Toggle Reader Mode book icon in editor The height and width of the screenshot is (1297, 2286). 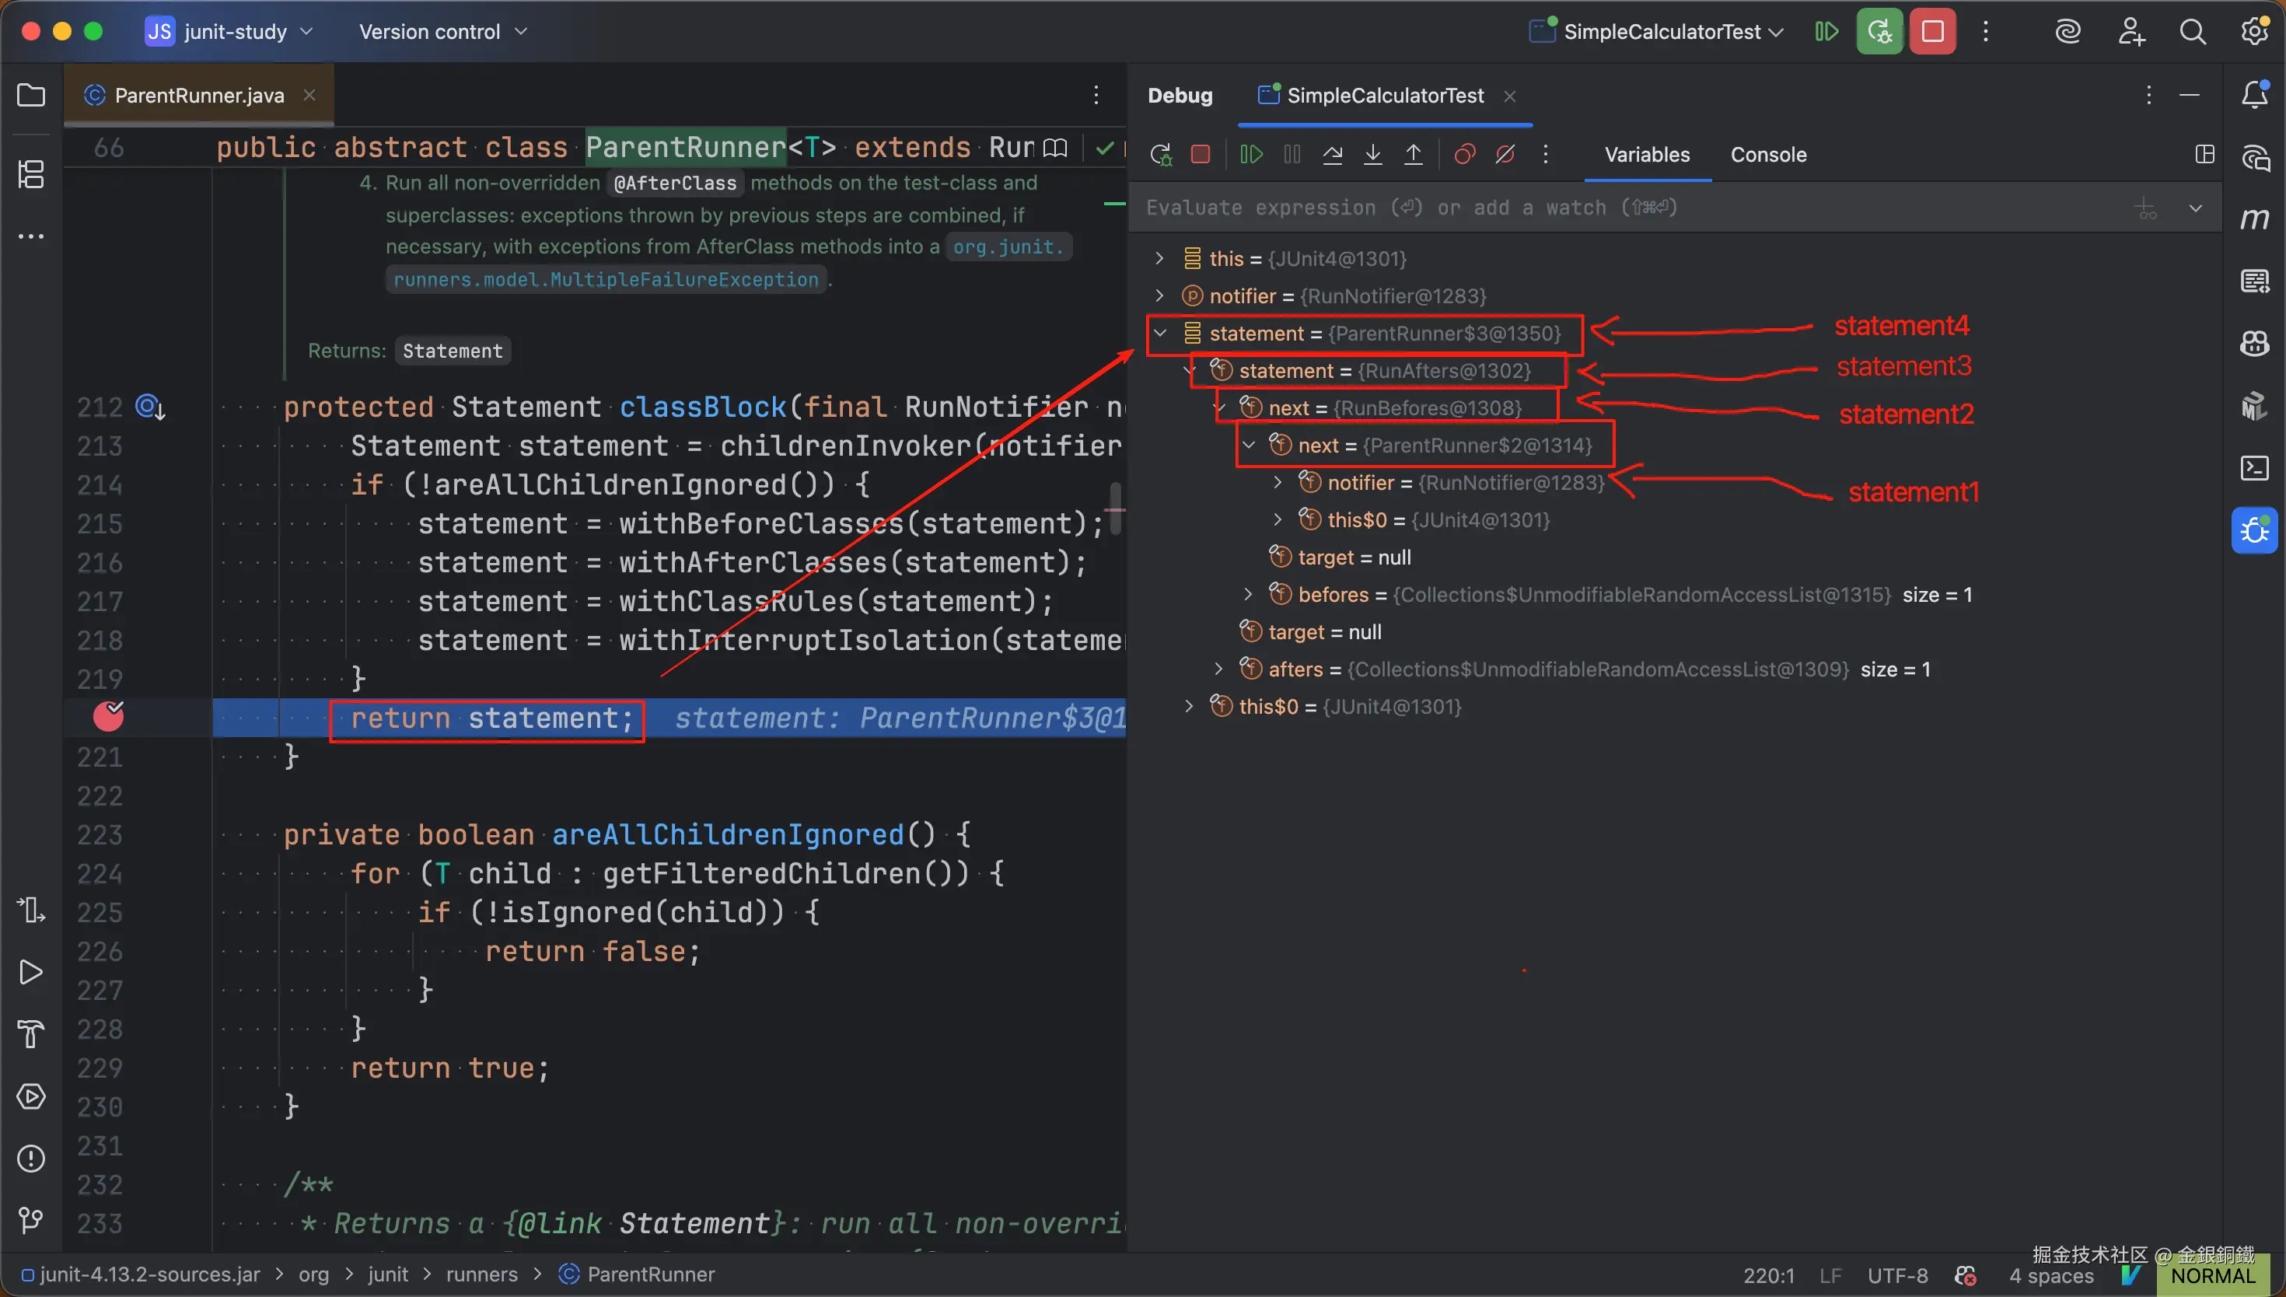coord(1055,148)
